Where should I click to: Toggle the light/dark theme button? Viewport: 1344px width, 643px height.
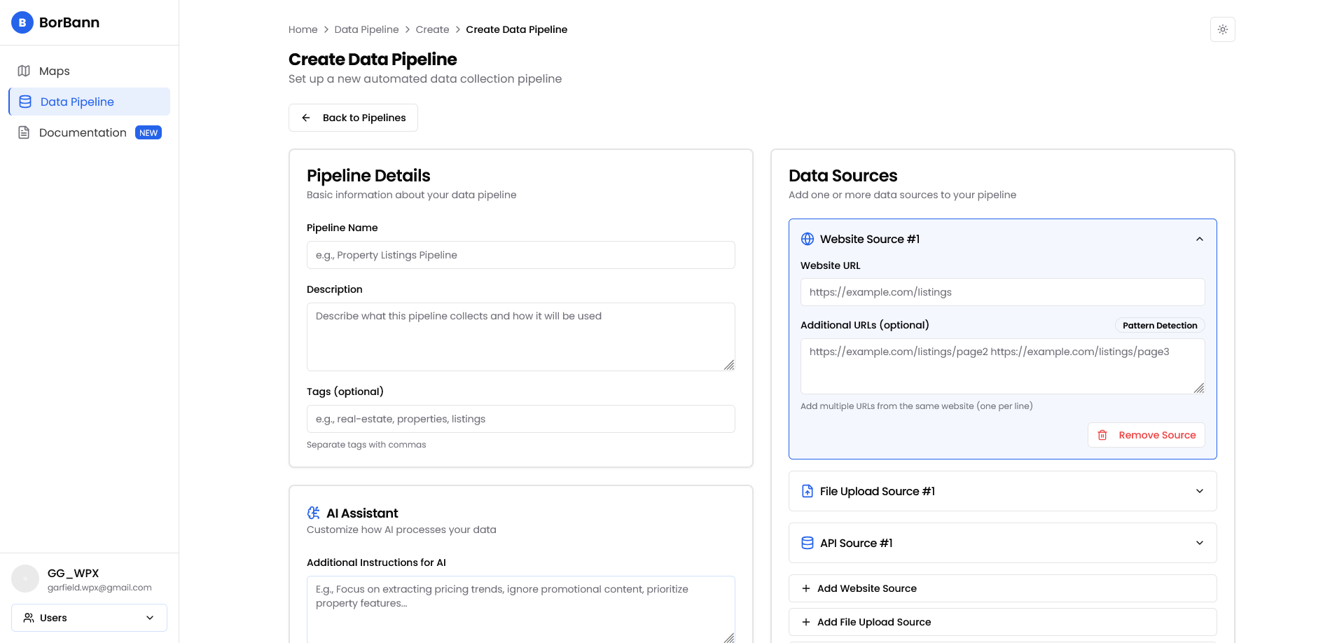coord(1222,29)
